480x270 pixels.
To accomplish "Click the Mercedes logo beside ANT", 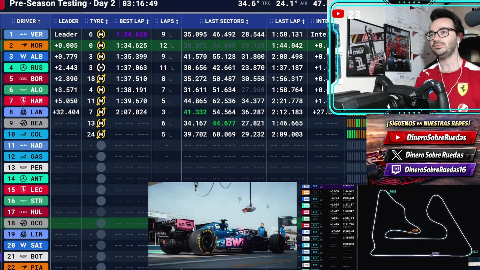I will (23, 178).
